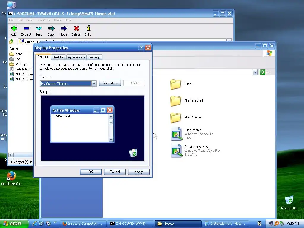Screen dimensions: 304x228
Task: Click the Edit menu in 7-Zip
Action: 20,20
